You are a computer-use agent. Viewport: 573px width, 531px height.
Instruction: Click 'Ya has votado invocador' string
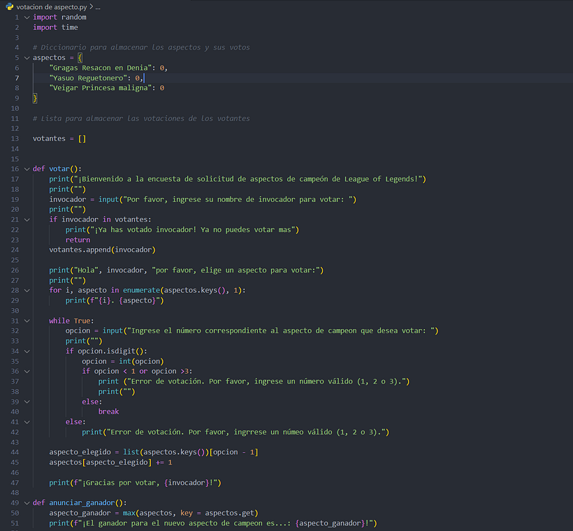click(x=193, y=230)
